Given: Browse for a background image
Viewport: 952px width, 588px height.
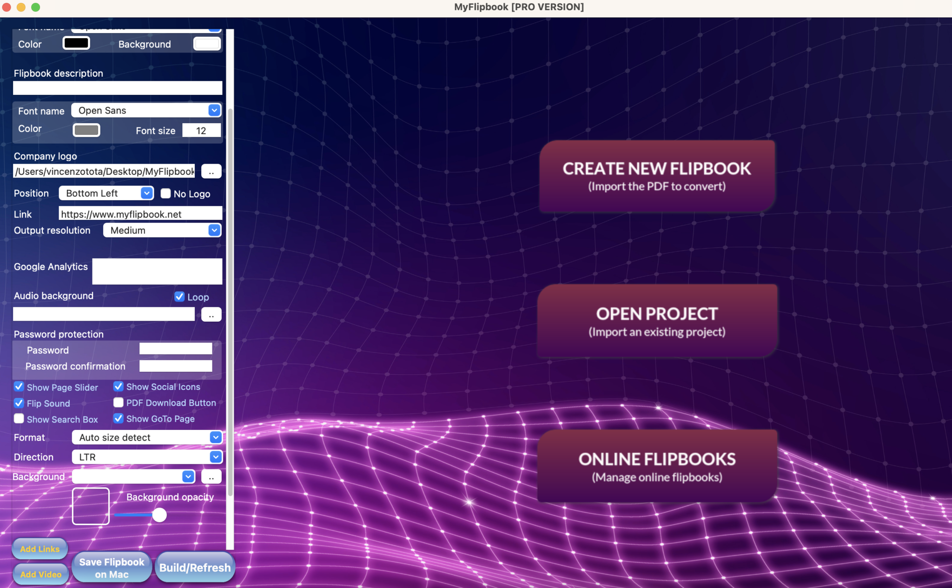Looking at the screenshot, I should (x=212, y=476).
